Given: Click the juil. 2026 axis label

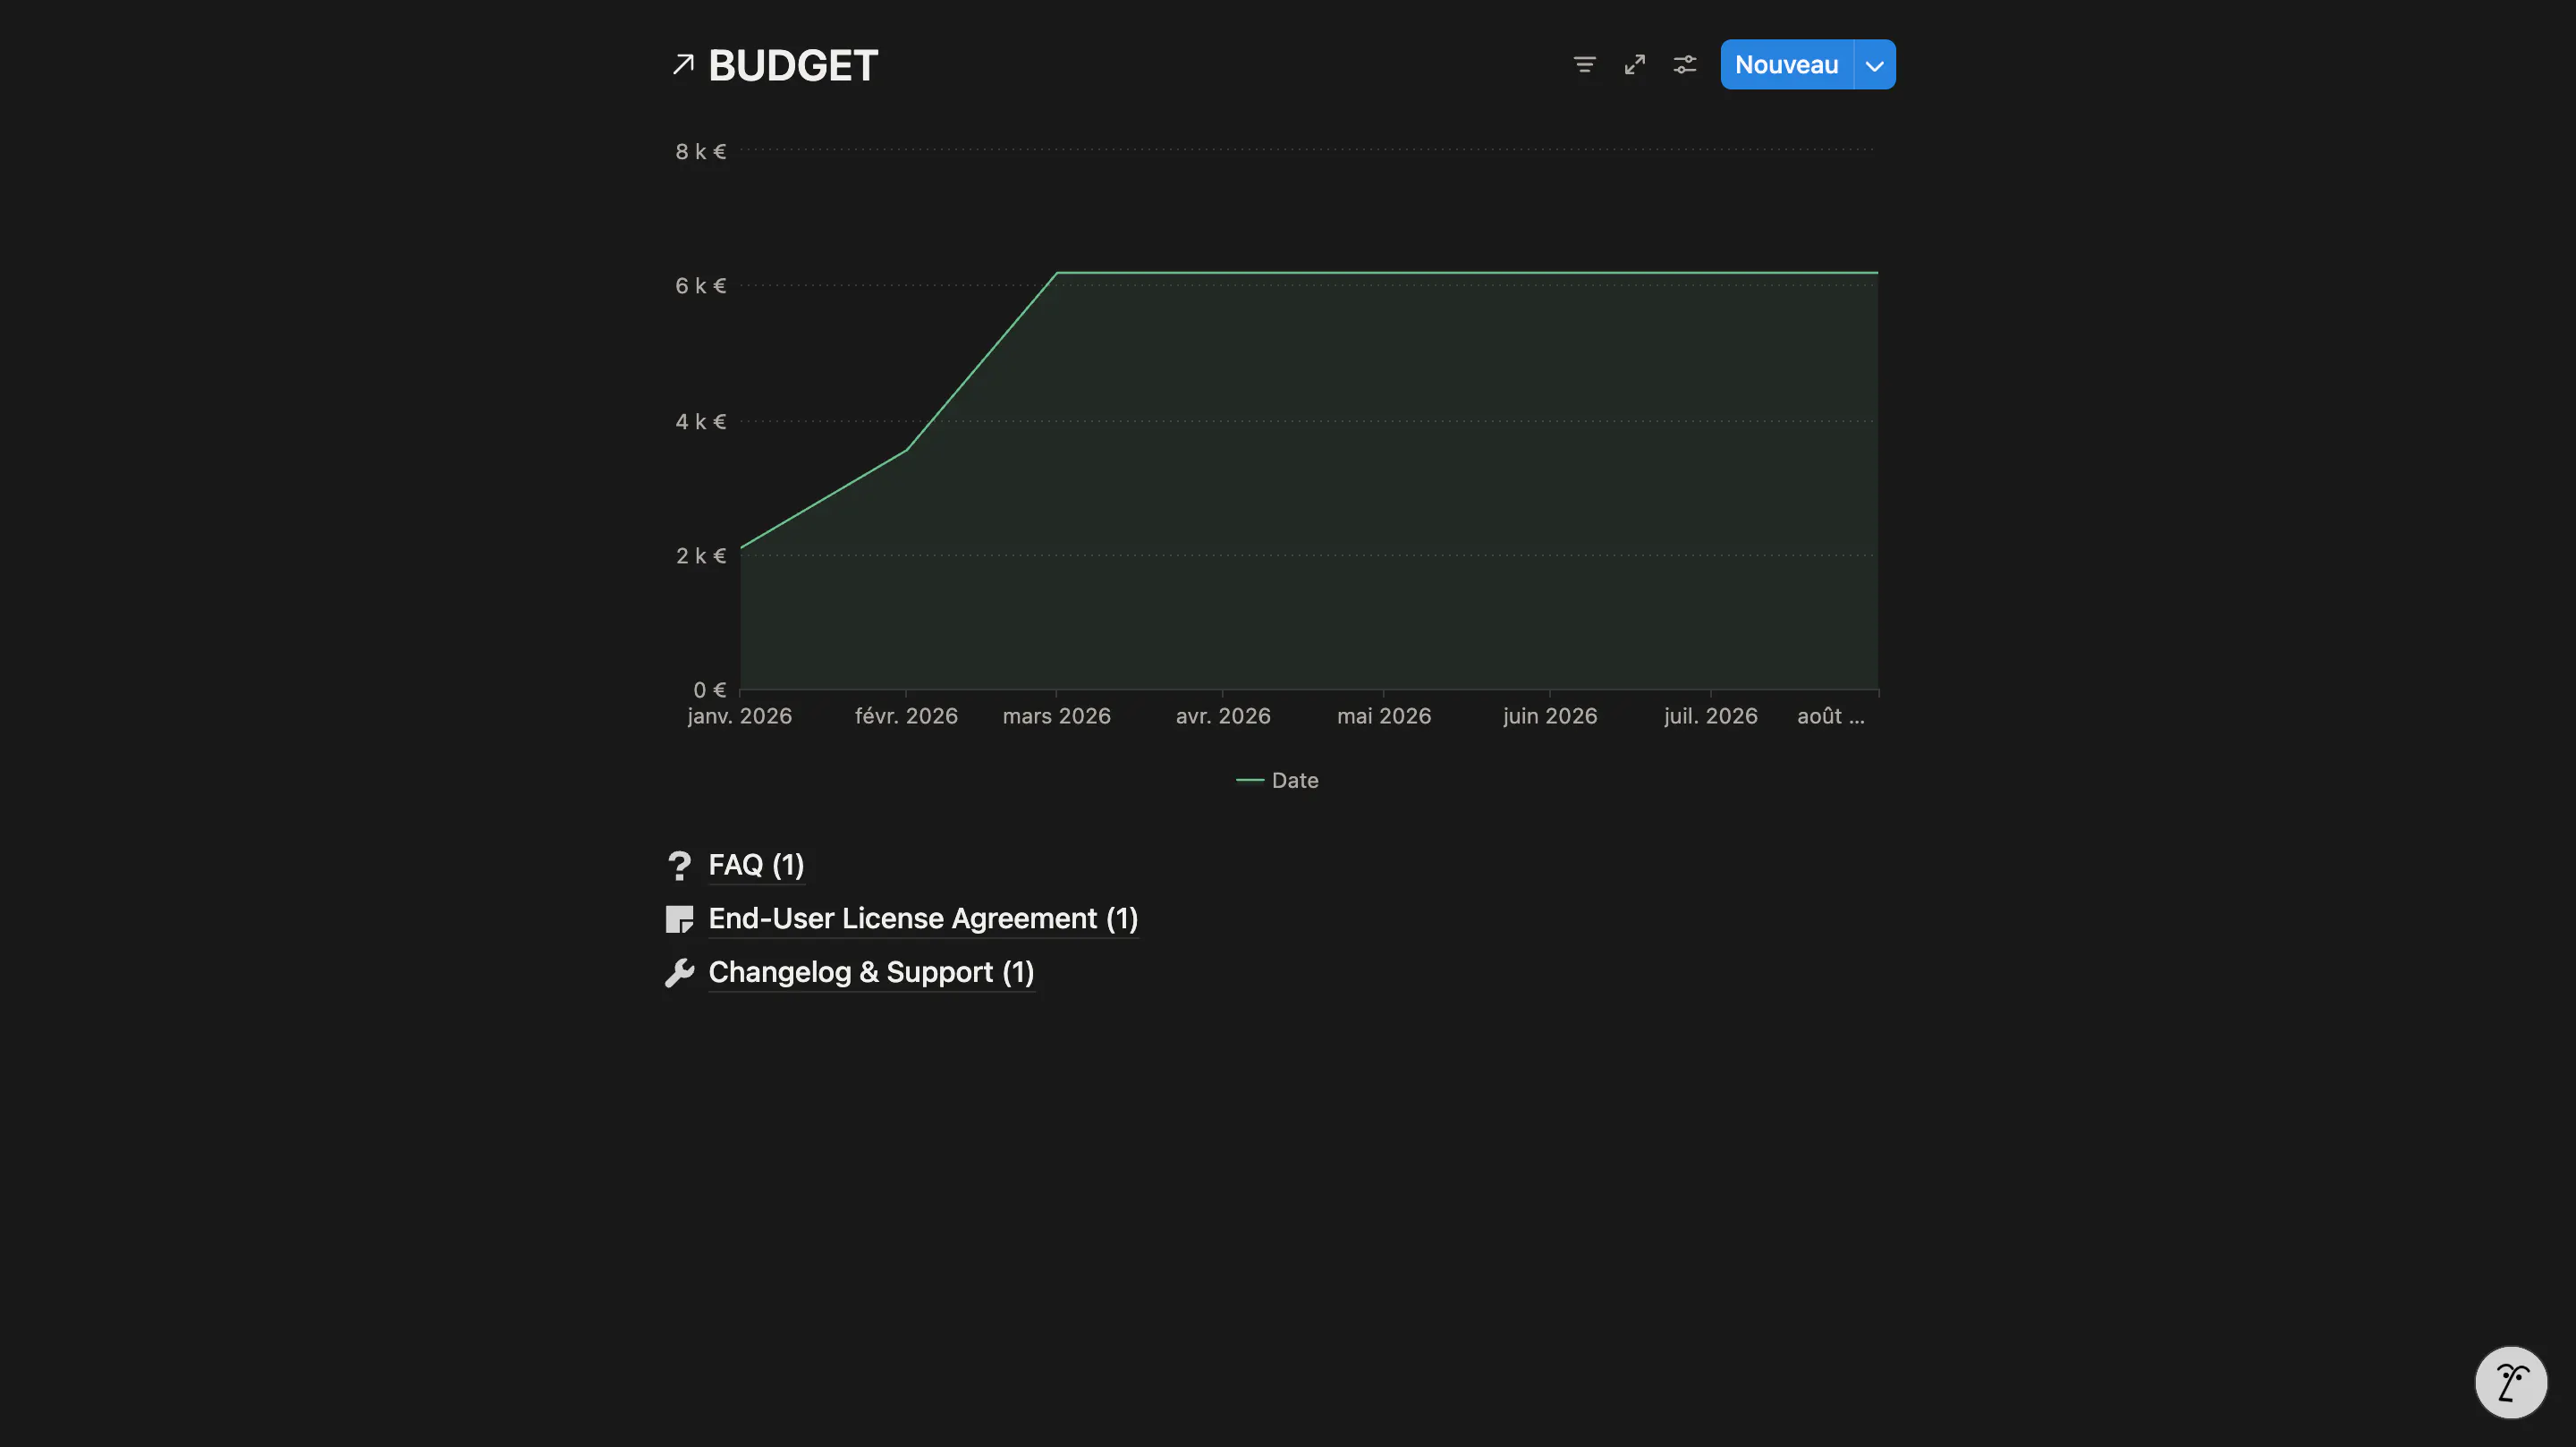Looking at the screenshot, I should pos(1710,717).
